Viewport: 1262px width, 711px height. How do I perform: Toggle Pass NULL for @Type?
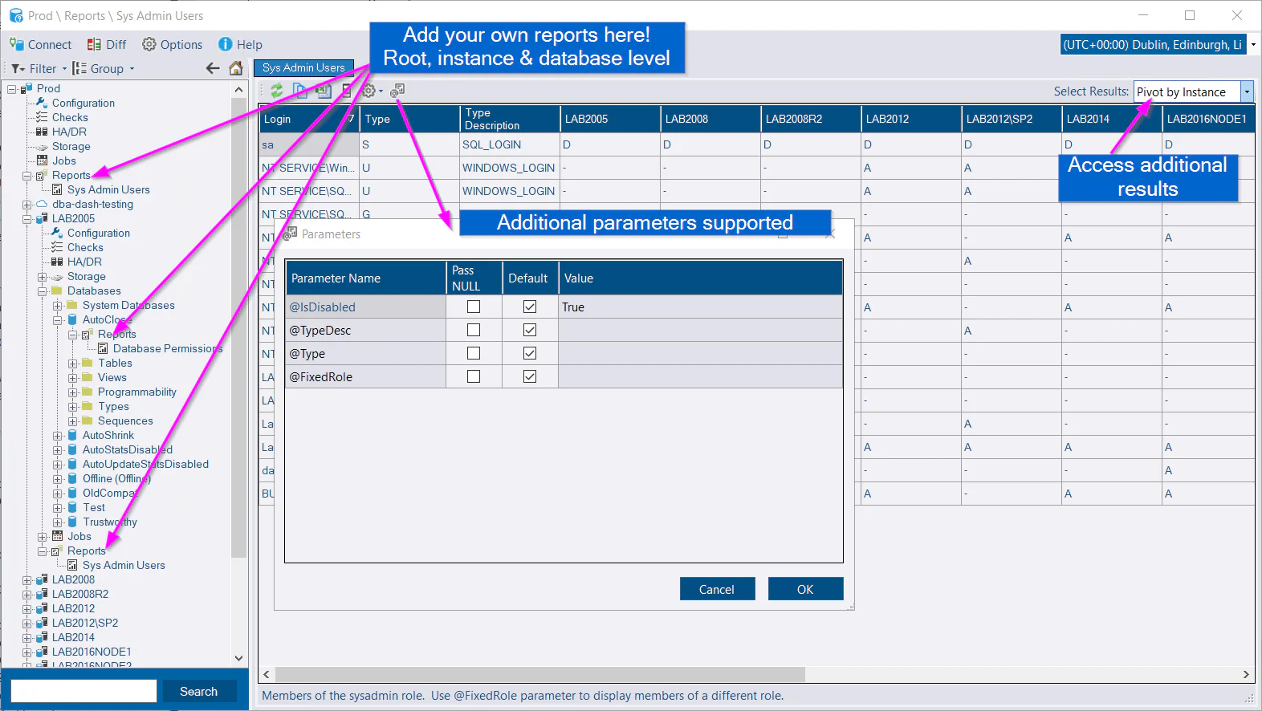(x=474, y=353)
